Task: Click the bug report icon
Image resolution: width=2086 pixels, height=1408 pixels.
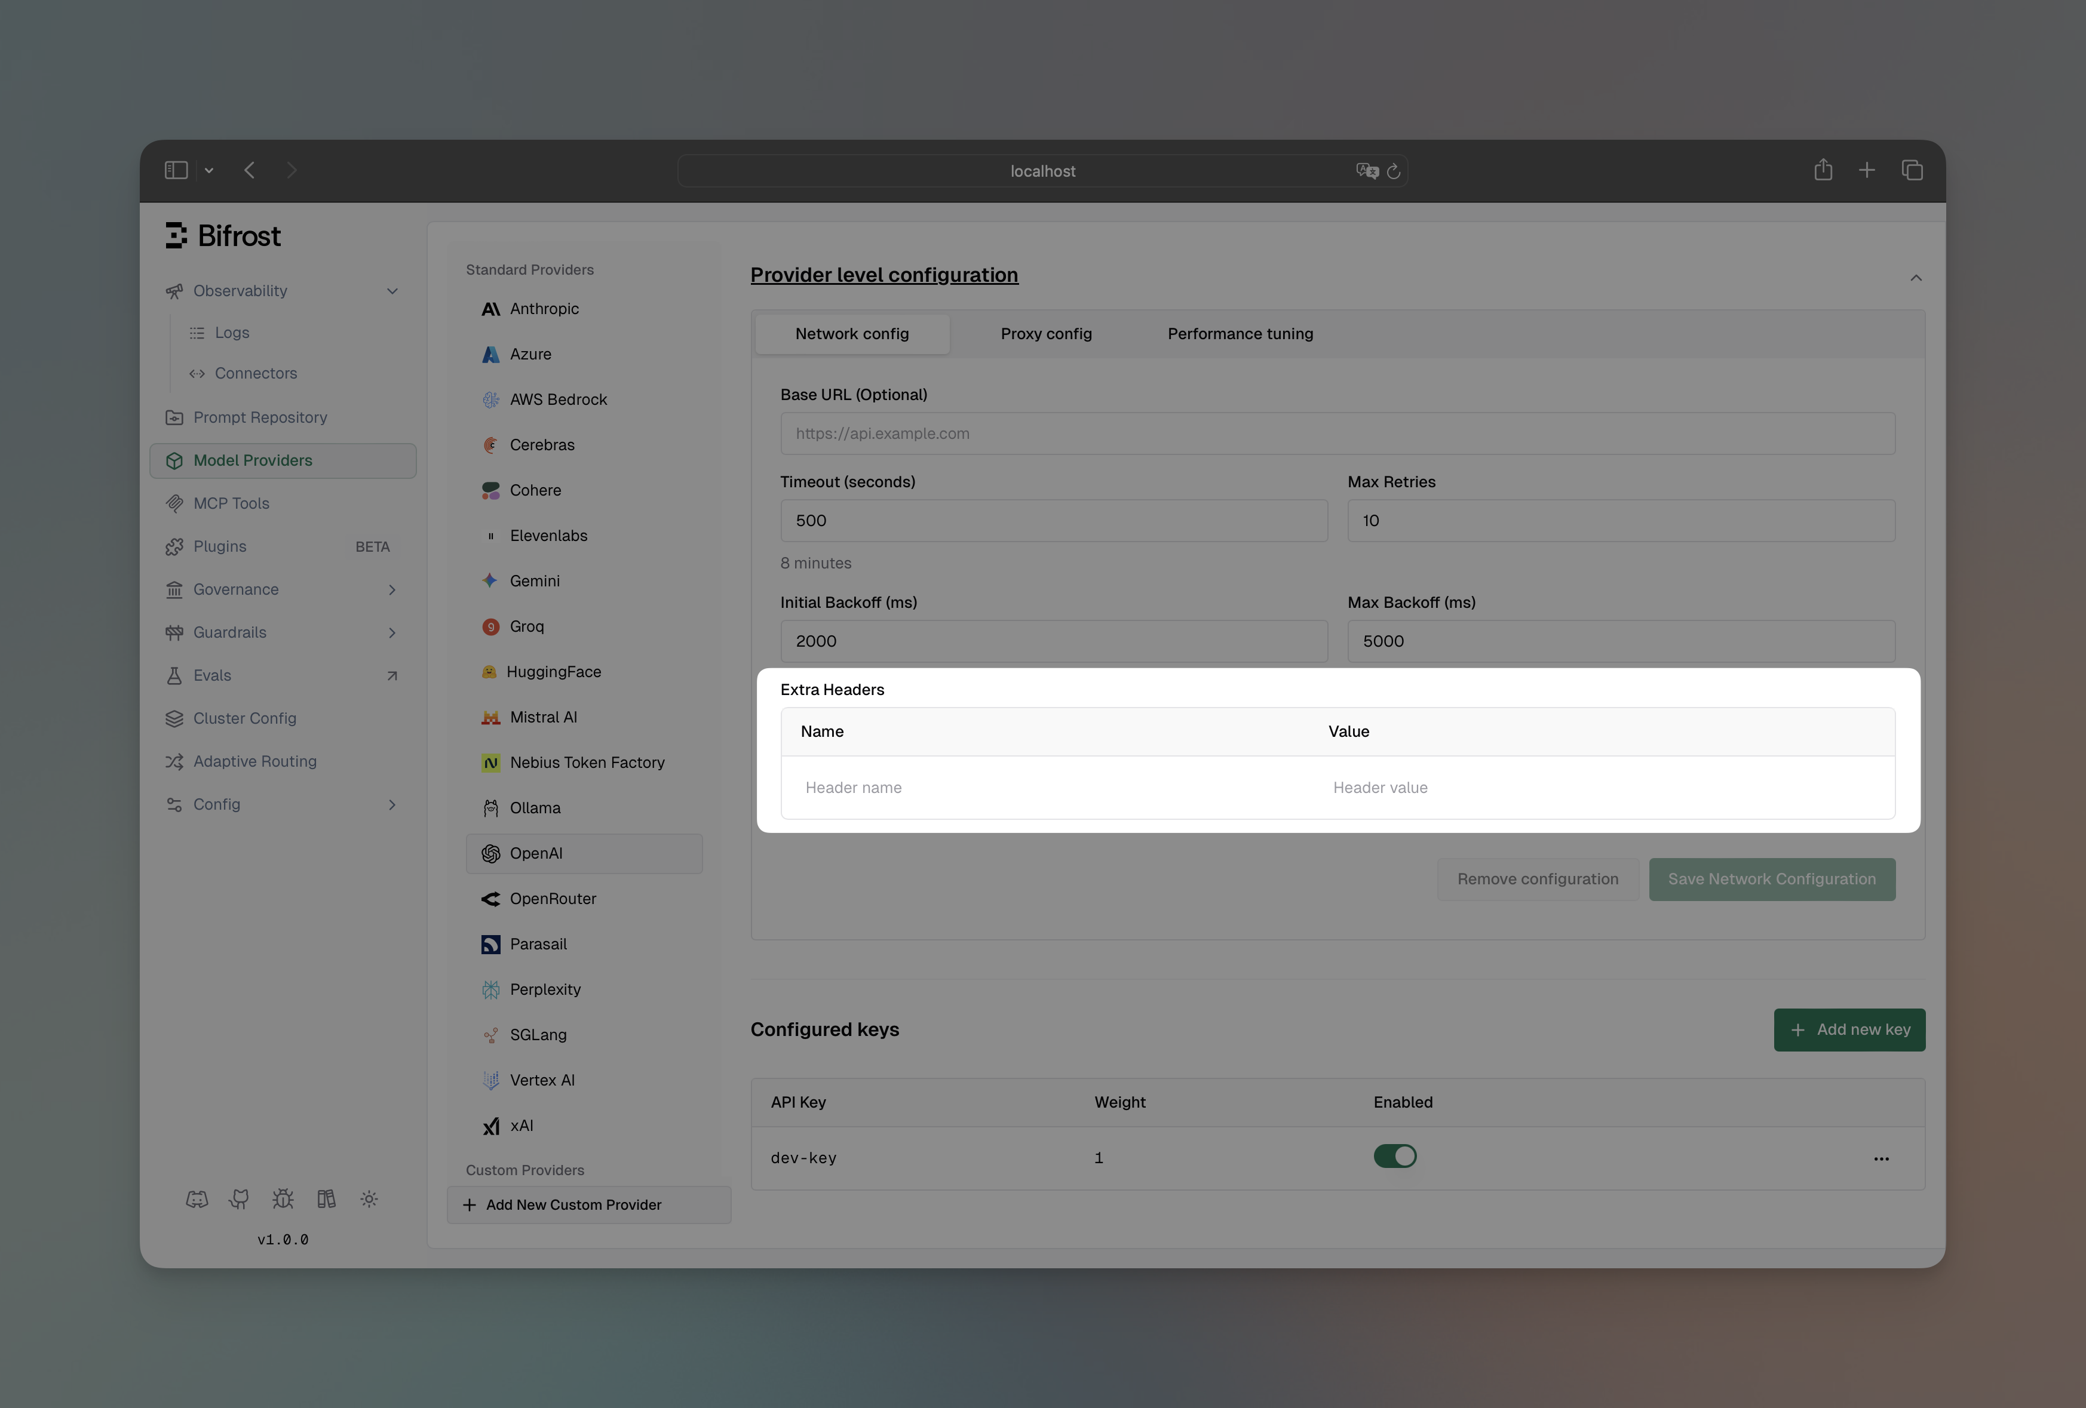Action: 283,1199
